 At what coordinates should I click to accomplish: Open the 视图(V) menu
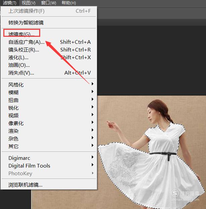pos(28,3)
